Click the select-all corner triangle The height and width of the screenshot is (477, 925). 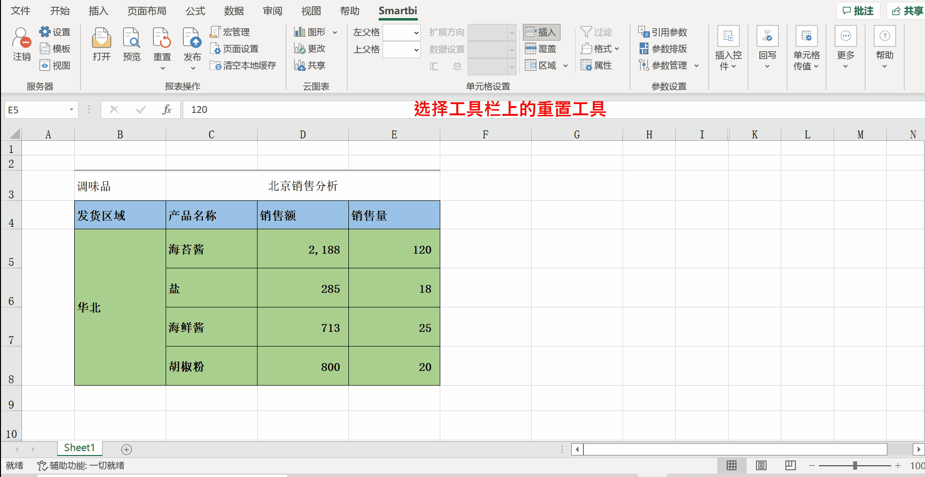[x=15, y=134]
